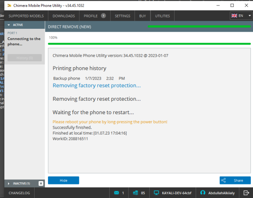Click the Profile notification badge
253x198 pixels.
coord(103,16)
